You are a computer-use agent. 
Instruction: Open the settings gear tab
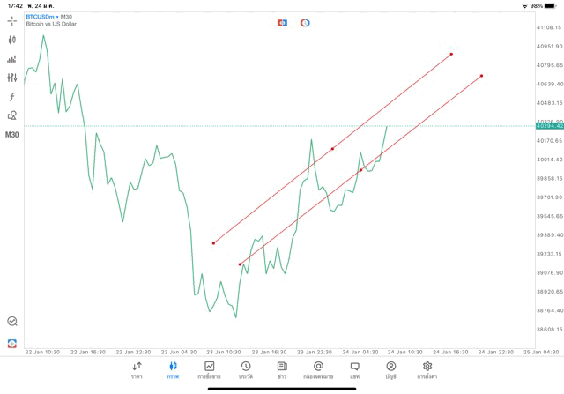point(427,369)
